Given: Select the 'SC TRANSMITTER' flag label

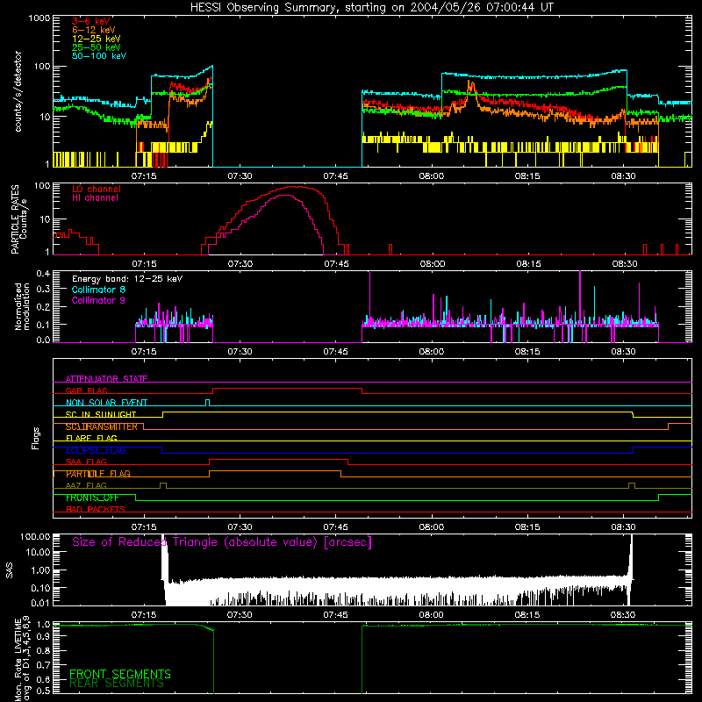Looking at the screenshot, I should [101, 426].
